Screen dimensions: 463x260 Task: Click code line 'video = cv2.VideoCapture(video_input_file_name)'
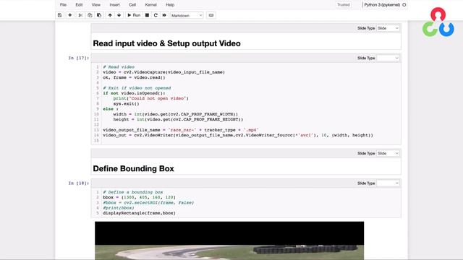(x=164, y=72)
